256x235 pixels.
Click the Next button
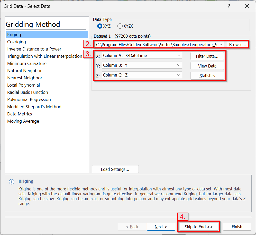161,227
